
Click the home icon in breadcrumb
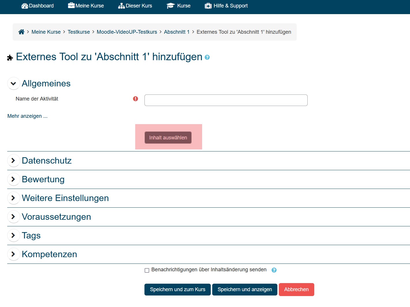click(21, 32)
